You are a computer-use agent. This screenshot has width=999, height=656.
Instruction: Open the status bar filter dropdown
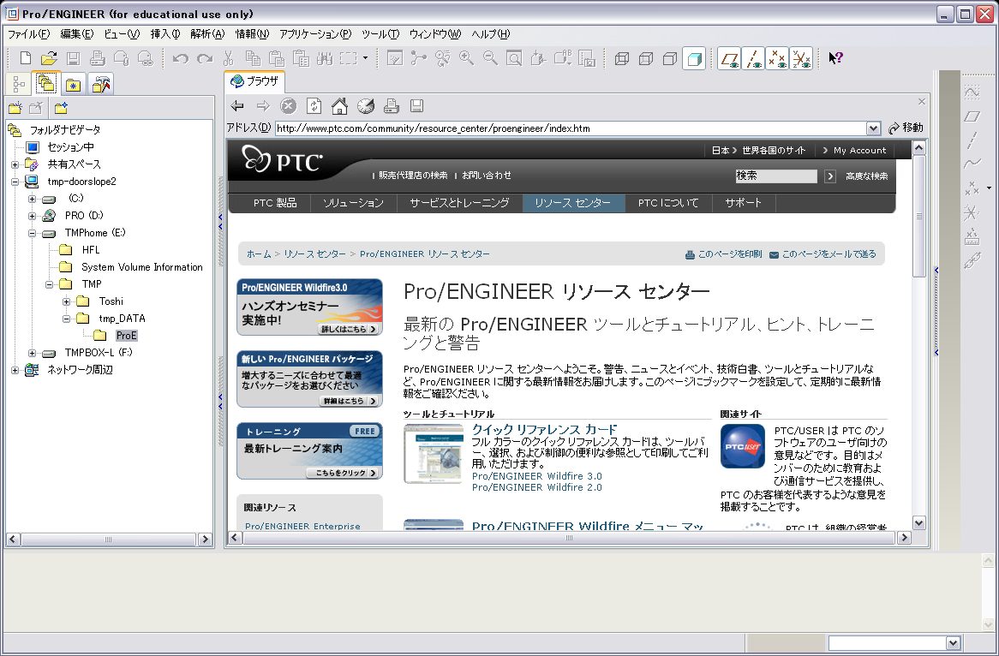[x=953, y=643]
